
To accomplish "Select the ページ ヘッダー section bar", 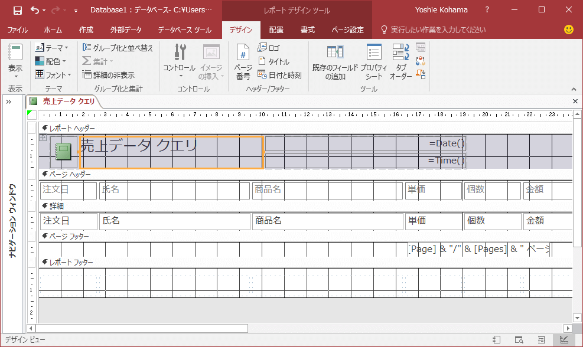I will pyautogui.click(x=305, y=174).
